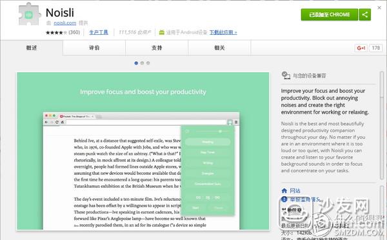Switch to the 概述 overview tab

tap(32, 48)
